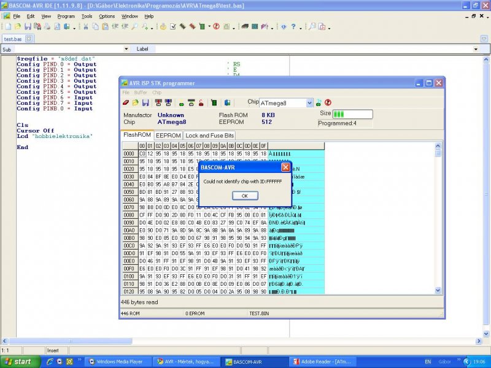Open dropdown arrow after the replace icon

tap(152, 28)
